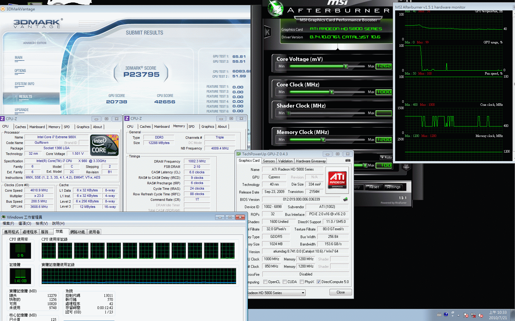This screenshot has width=515, height=321.
Task: Click the ATI Radeon logo in GPU-Z
Action: (x=337, y=180)
